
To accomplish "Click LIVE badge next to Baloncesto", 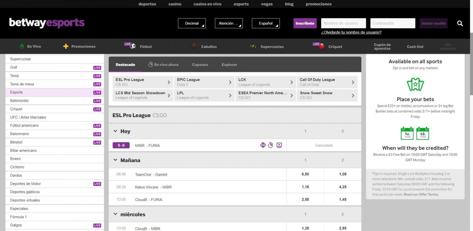I will pyautogui.click(x=97, y=101).
